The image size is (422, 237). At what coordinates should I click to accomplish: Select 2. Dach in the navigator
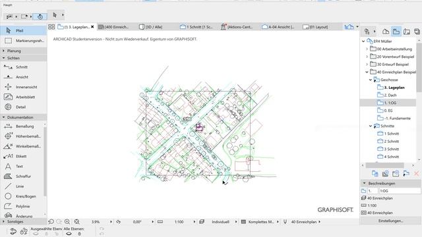[390, 95]
